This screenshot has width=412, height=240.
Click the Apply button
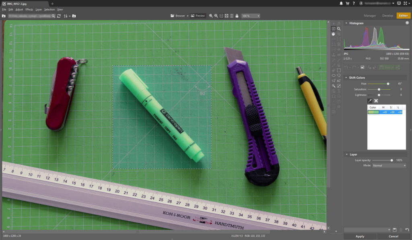(x=360, y=236)
